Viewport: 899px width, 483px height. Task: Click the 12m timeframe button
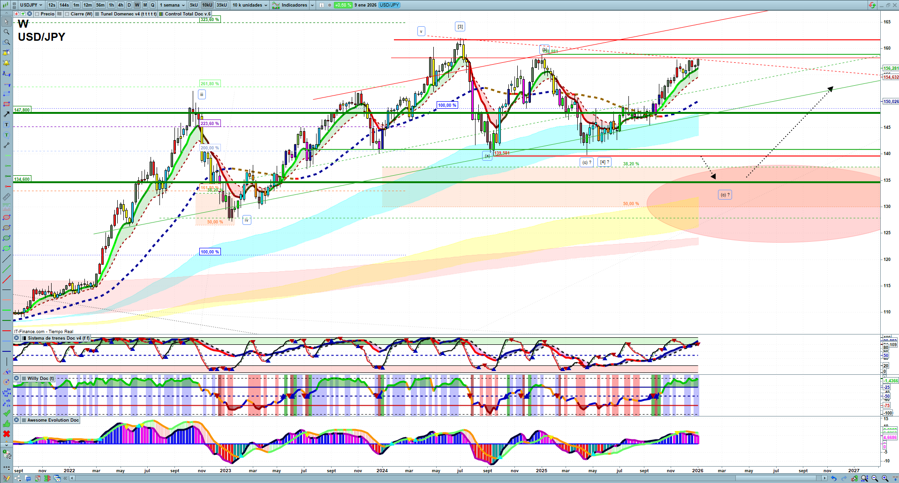click(x=88, y=5)
